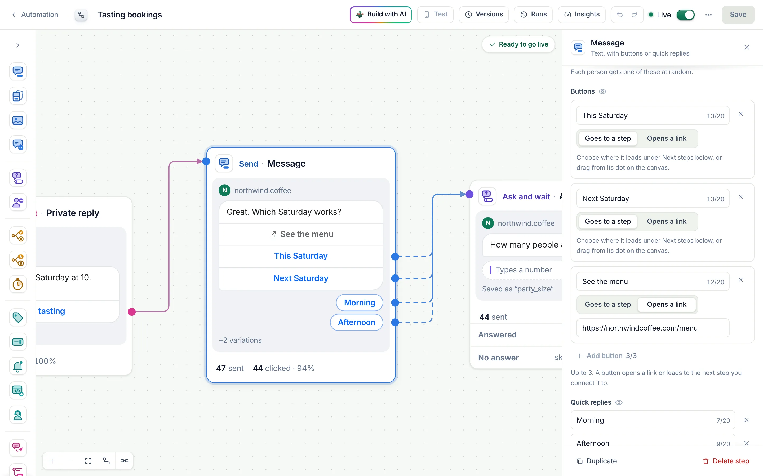
Task: Click the zoom in plus icon
Action: [x=52, y=461]
